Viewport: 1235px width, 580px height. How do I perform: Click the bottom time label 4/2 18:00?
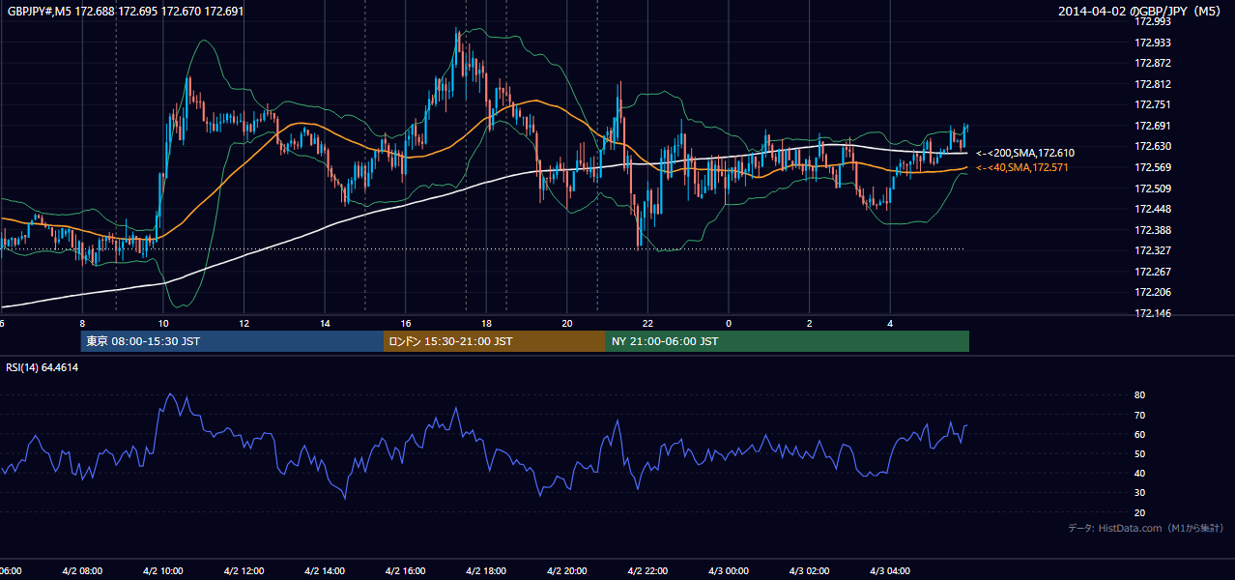pos(486,570)
